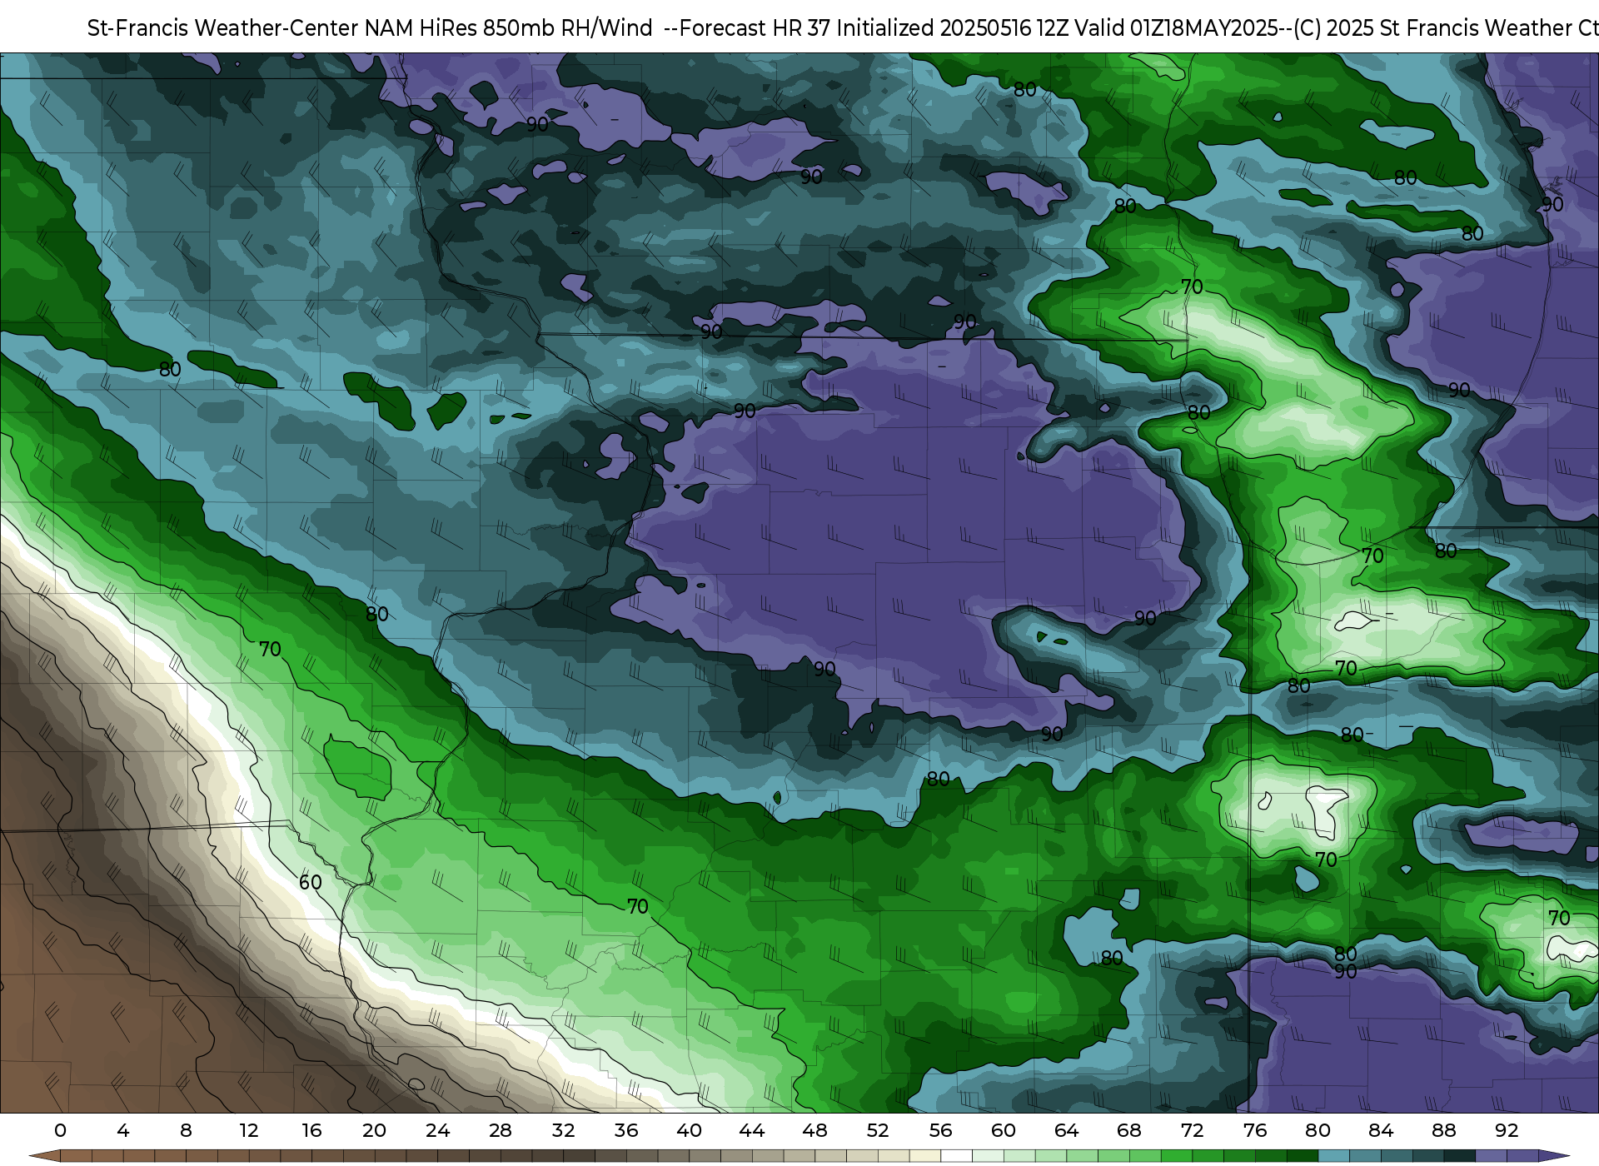The height and width of the screenshot is (1166, 1599).
Task: Click the colorbar tick label "44"
Action: (752, 1130)
